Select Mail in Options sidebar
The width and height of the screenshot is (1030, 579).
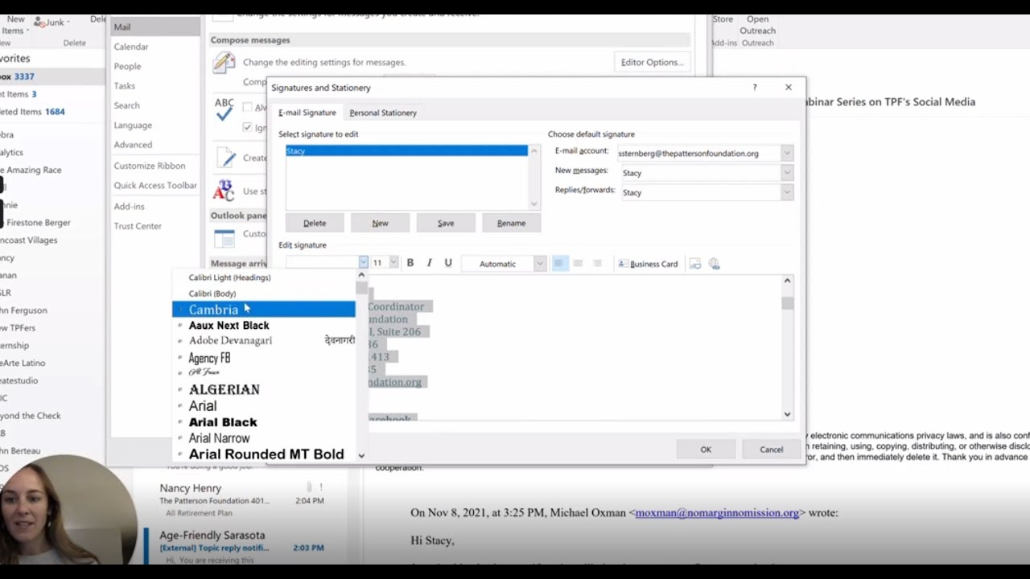[x=154, y=27]
